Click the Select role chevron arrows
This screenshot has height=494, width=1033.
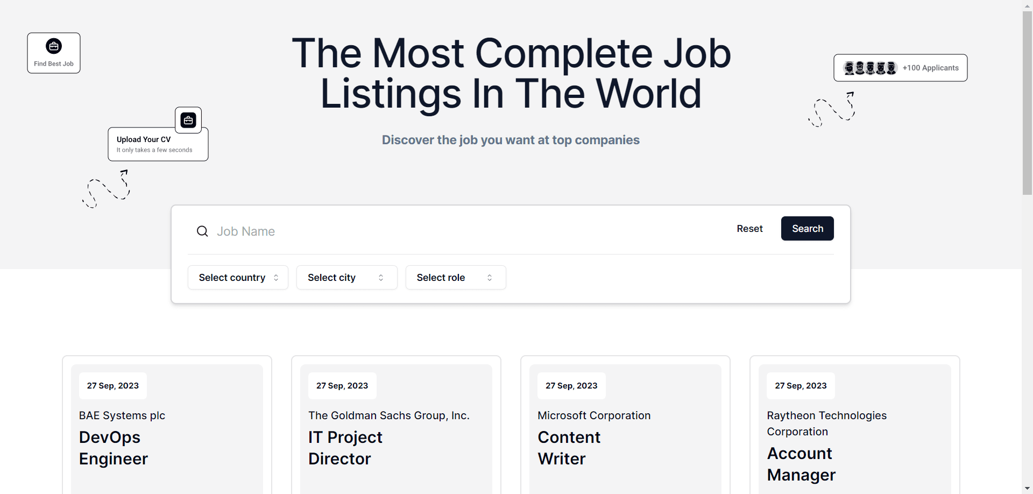[490, 278]
